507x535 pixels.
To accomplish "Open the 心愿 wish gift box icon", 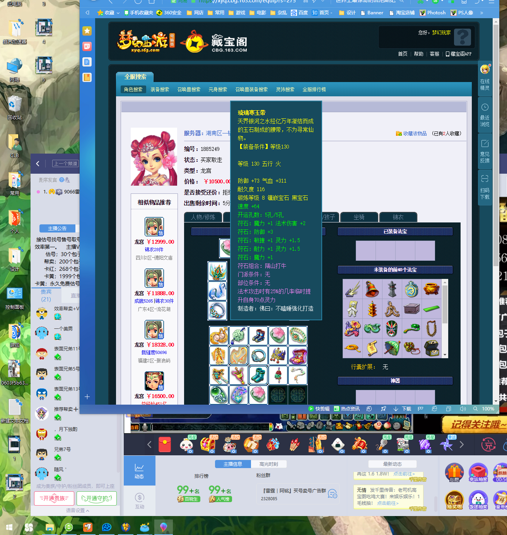I will click(x=454, y=473).
